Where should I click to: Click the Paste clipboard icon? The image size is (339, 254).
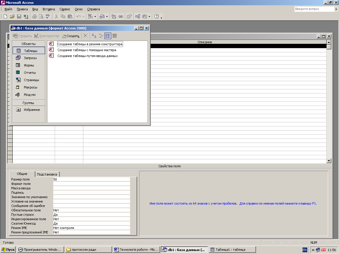(70, 16)
